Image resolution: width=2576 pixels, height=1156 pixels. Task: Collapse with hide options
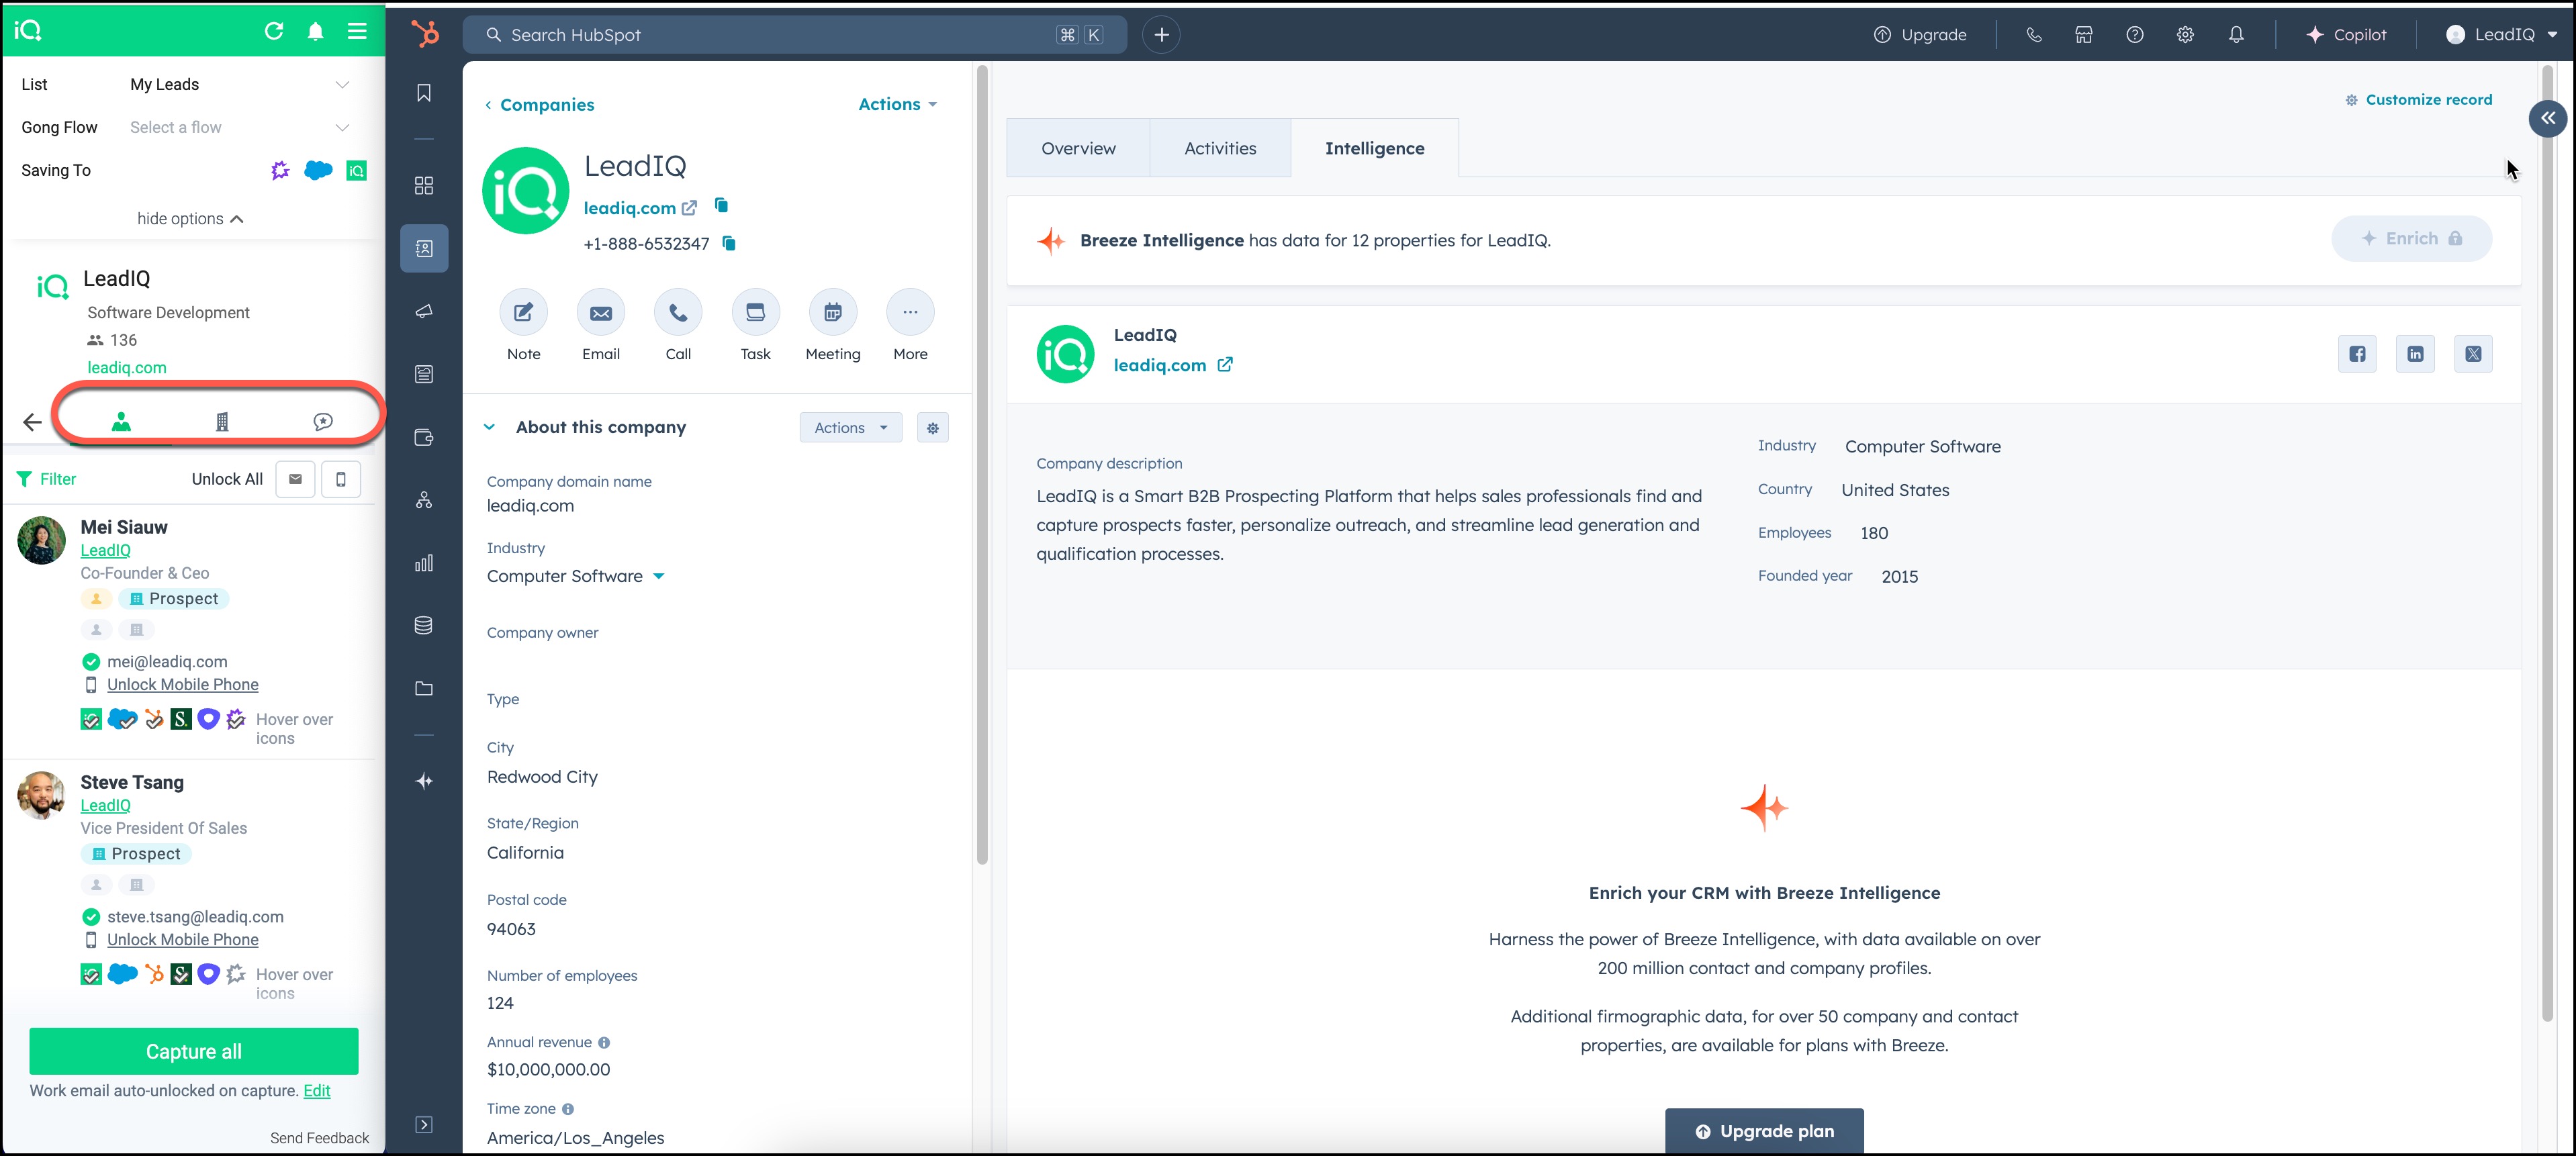[190, 219]
